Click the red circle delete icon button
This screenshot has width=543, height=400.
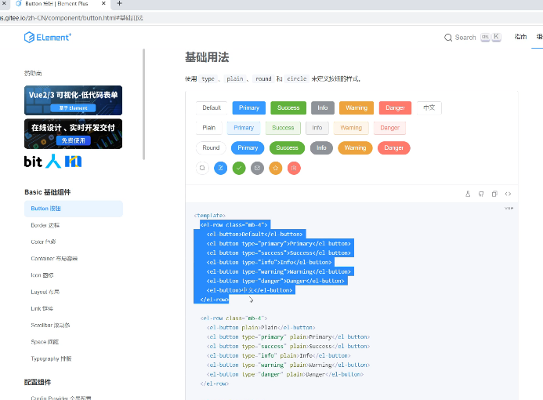pos(294,168)
